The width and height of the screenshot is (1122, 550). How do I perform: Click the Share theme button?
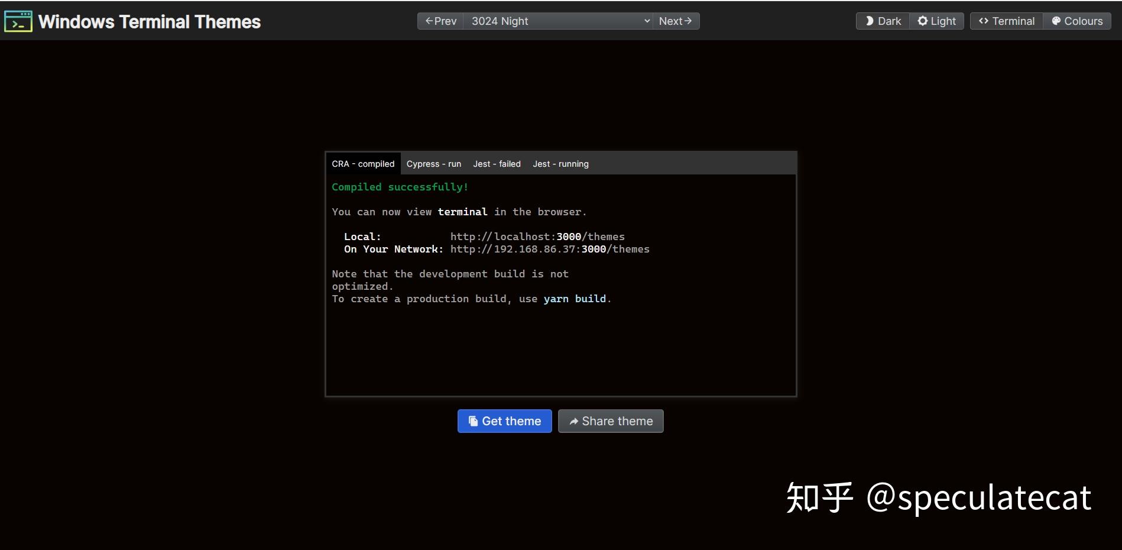click(610, 421)
